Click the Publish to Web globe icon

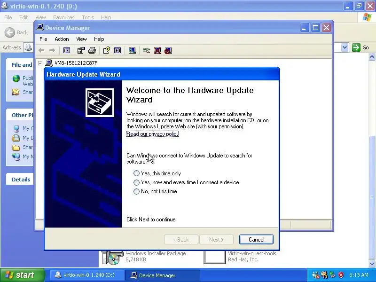tap(16, 78)
